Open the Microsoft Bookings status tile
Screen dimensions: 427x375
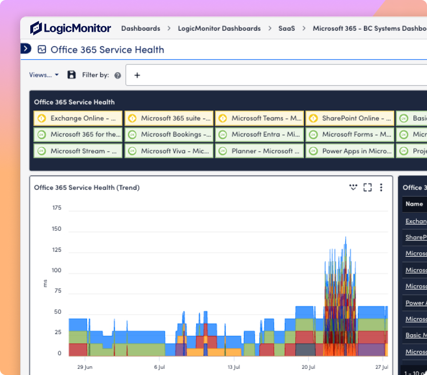(169, 135)
